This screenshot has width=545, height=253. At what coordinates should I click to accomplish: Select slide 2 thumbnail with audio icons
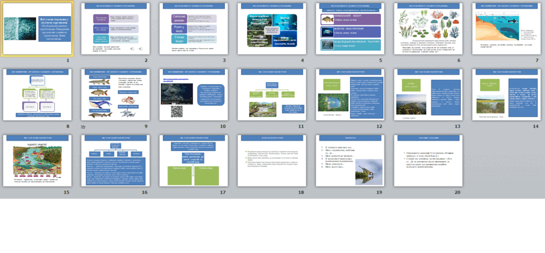click(x=115, y=29)
